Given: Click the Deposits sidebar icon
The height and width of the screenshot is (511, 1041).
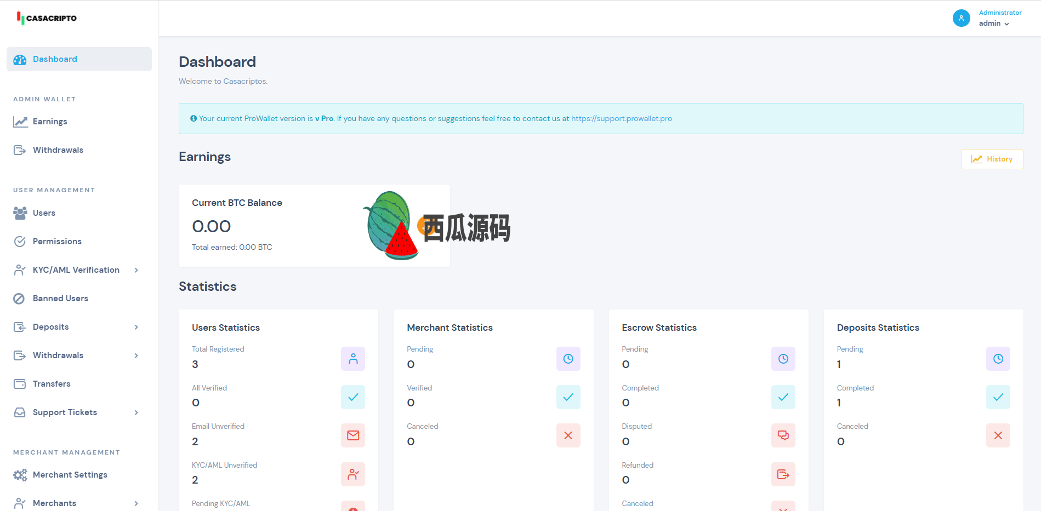Looking at the screenshot, I should point(20,327).
